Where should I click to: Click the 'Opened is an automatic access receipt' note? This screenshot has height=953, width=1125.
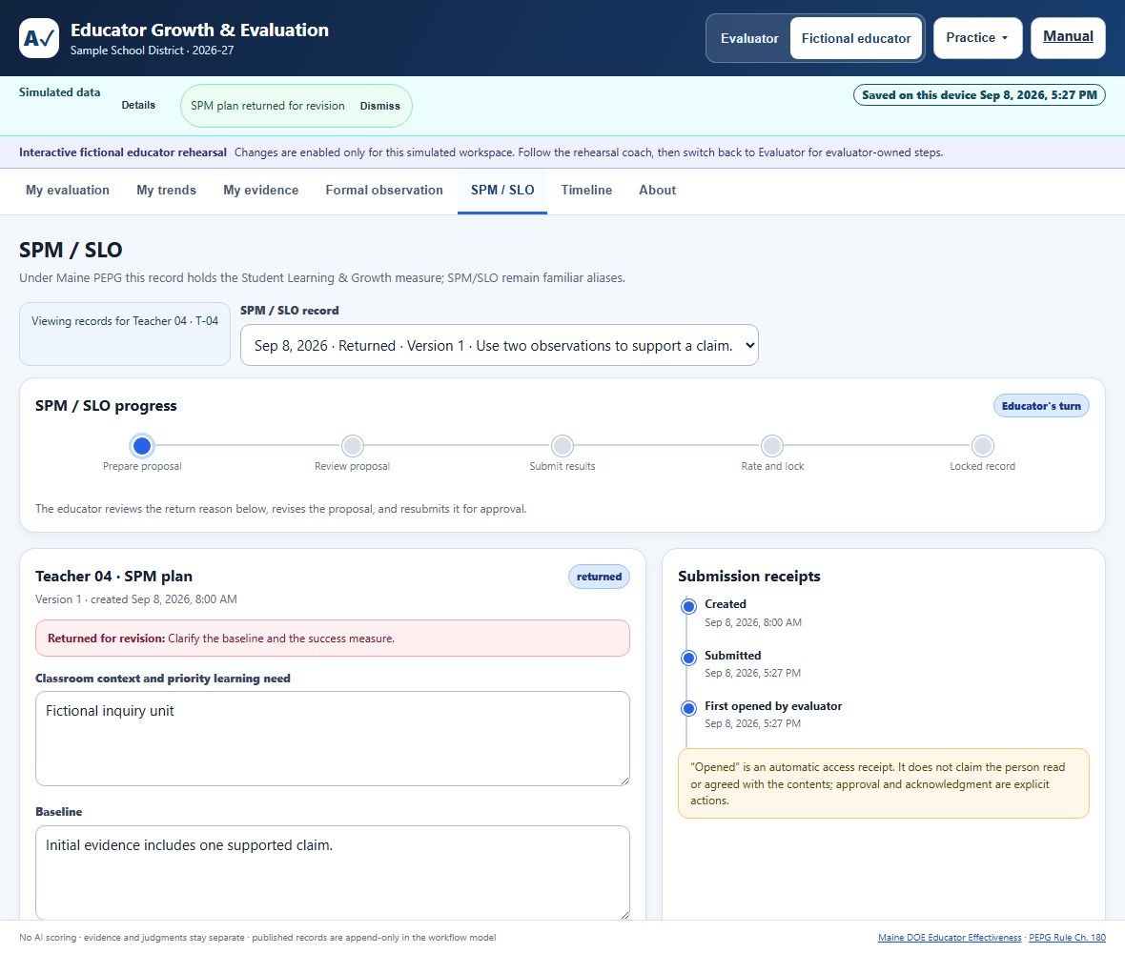[883, 783]
